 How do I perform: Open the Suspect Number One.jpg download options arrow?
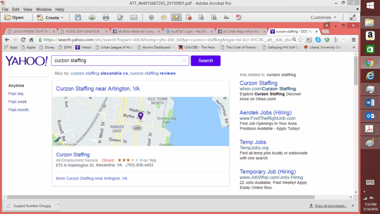click(x=58, y=204)
